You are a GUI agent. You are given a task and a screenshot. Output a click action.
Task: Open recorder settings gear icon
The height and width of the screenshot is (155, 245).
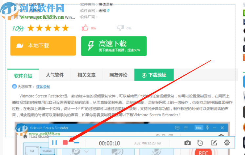(x=227, y=143)
